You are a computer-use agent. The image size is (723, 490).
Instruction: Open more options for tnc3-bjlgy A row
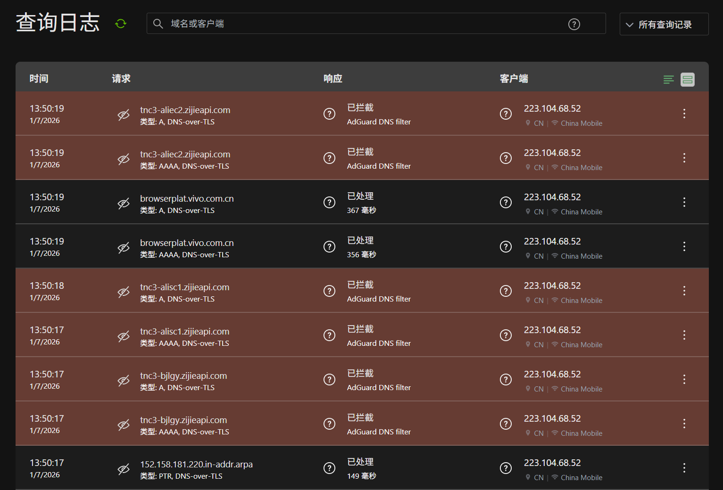tap(684, 380)
